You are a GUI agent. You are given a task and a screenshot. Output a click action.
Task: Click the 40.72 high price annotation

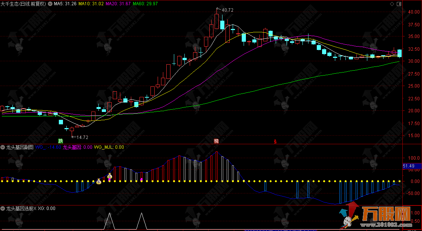[x=227, y=10]
